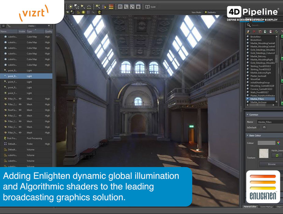
Task: Sort by the Visible column header
Action: click(x=22, y=31)
